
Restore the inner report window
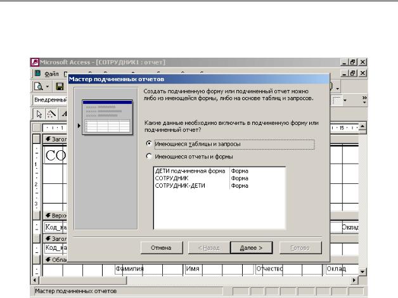click(353, 74)
